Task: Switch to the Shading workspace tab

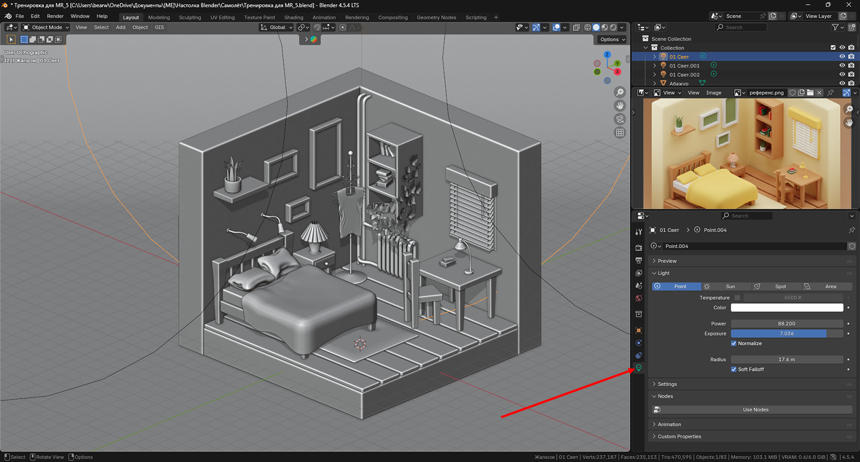Action: 293,17
